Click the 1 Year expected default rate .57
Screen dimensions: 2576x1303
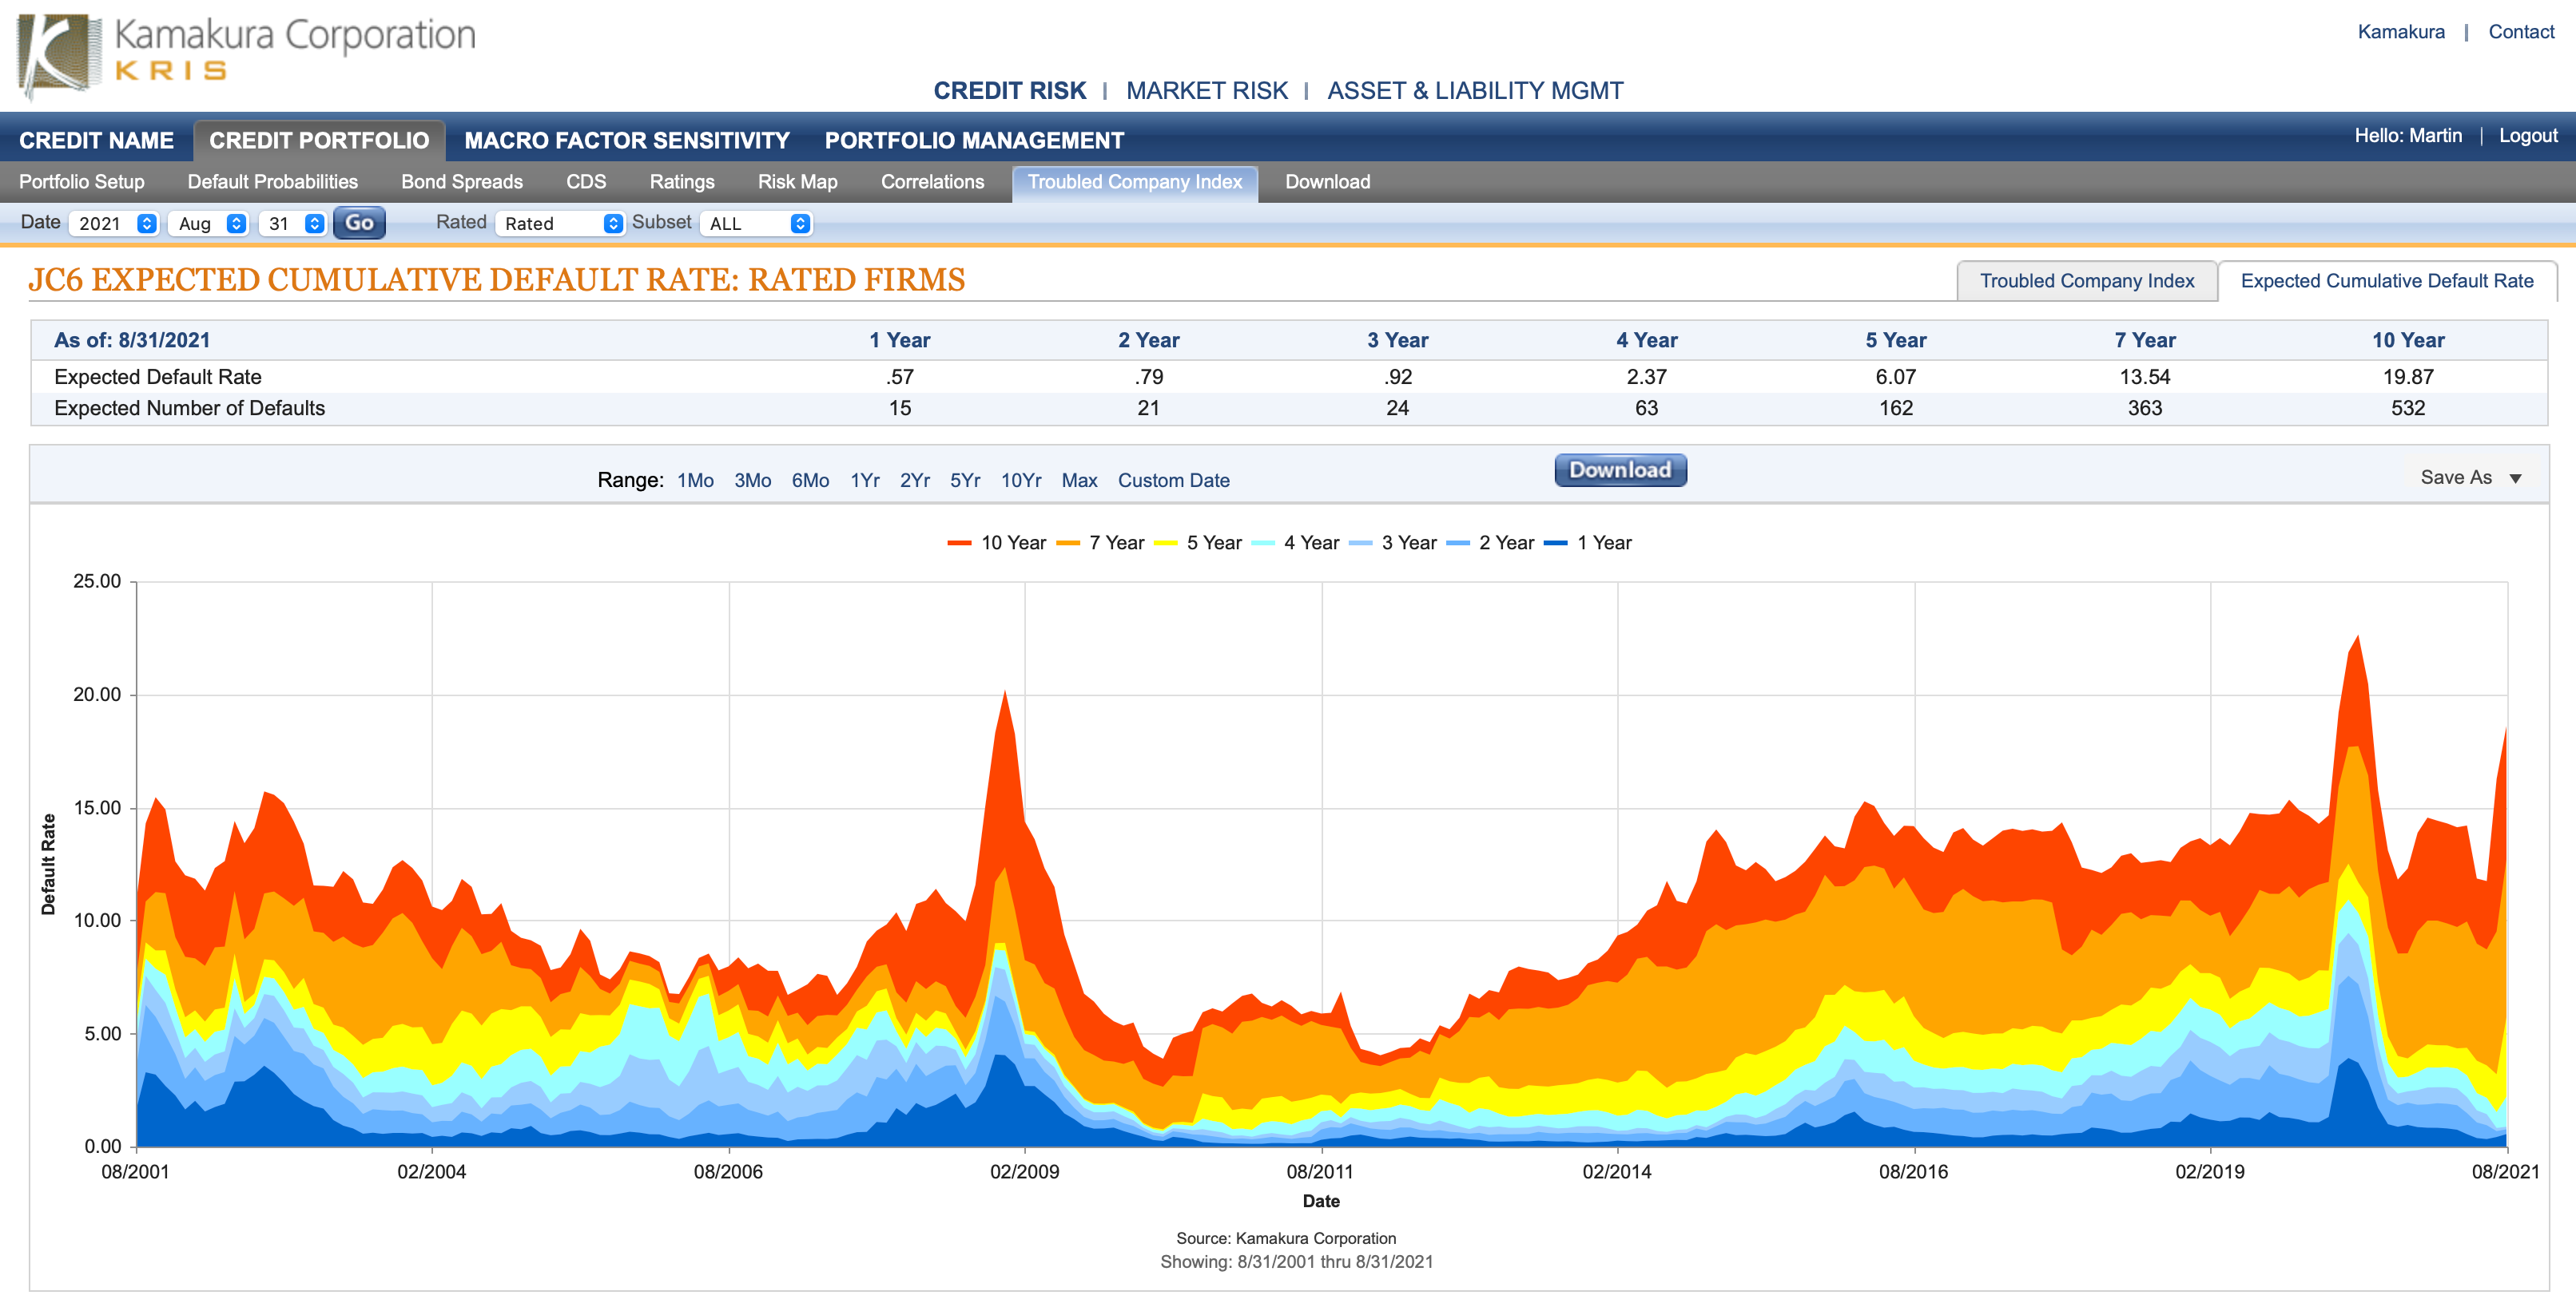(899, 378)
